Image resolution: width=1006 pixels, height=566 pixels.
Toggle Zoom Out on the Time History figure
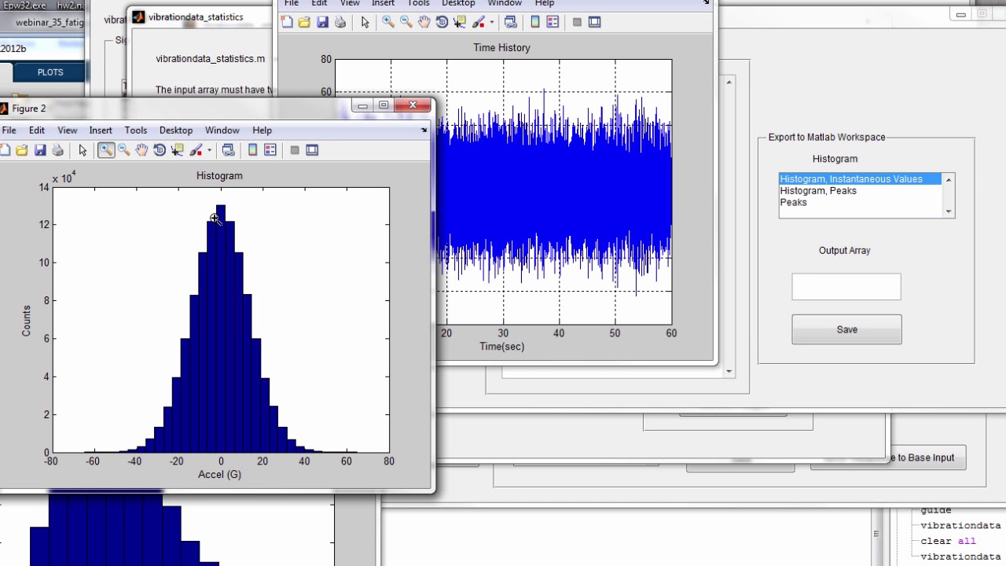[406, 22]
